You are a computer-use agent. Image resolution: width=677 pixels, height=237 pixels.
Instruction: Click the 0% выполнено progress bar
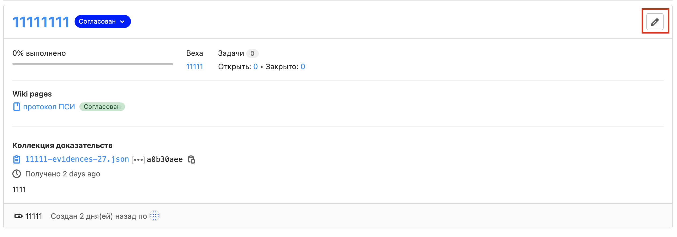coord(93,64)
